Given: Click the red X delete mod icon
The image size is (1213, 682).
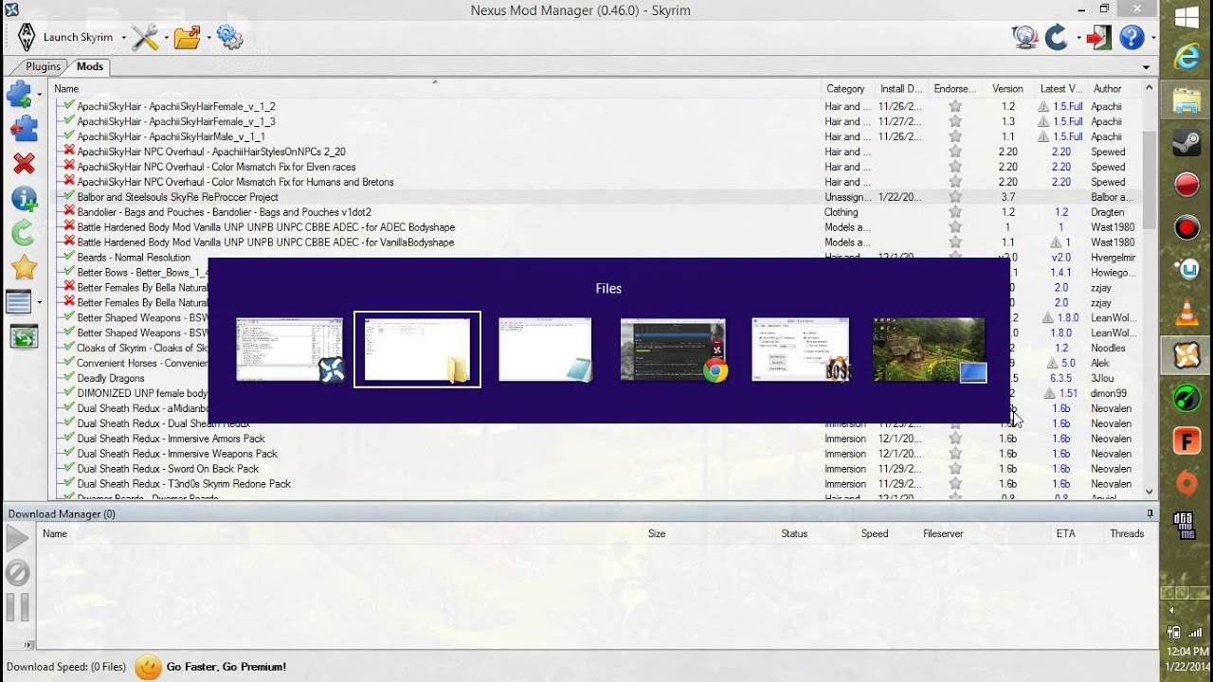Looking at the screenshot, I should click(24, 164).
